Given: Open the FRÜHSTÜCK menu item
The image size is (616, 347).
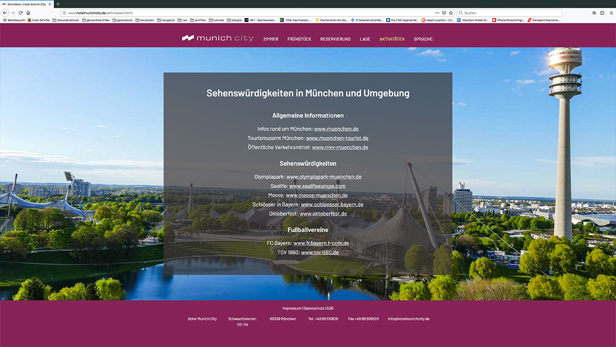Looking at the screenshot, I should (299, 39).
